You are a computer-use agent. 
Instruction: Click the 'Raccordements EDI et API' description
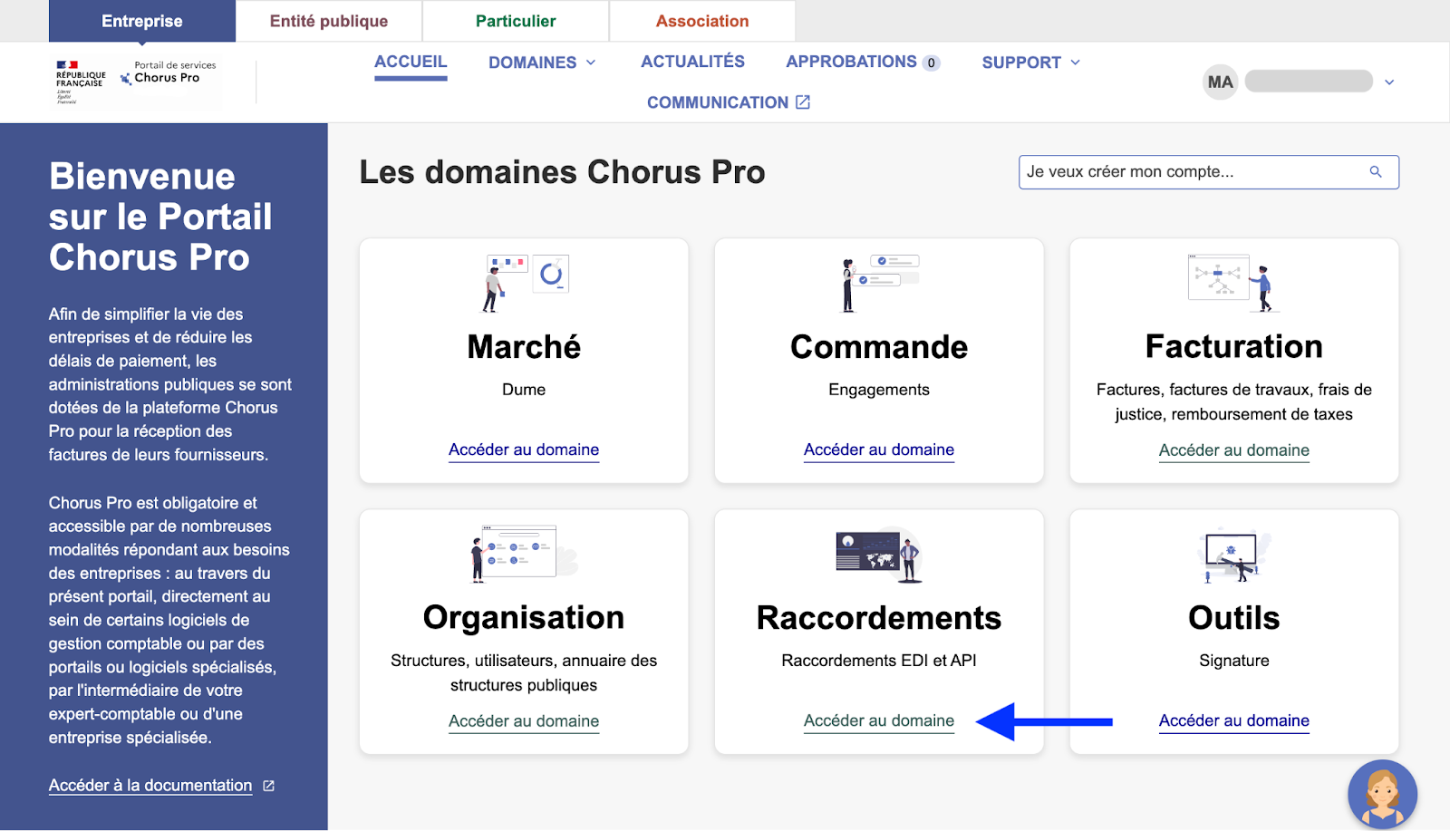point(879,661)
